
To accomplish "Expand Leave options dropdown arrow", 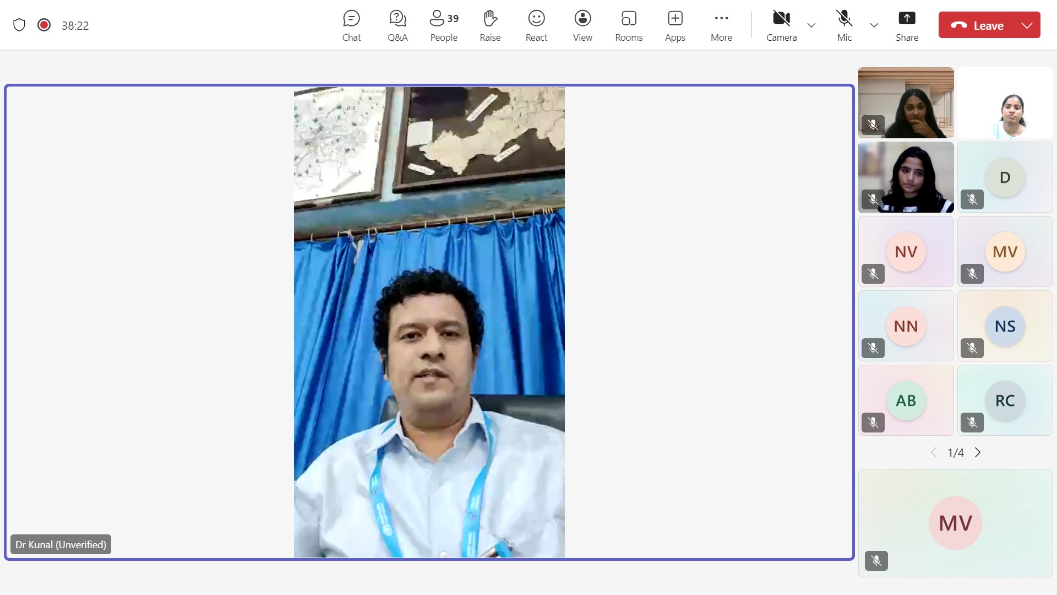I will pos(1027,25).
